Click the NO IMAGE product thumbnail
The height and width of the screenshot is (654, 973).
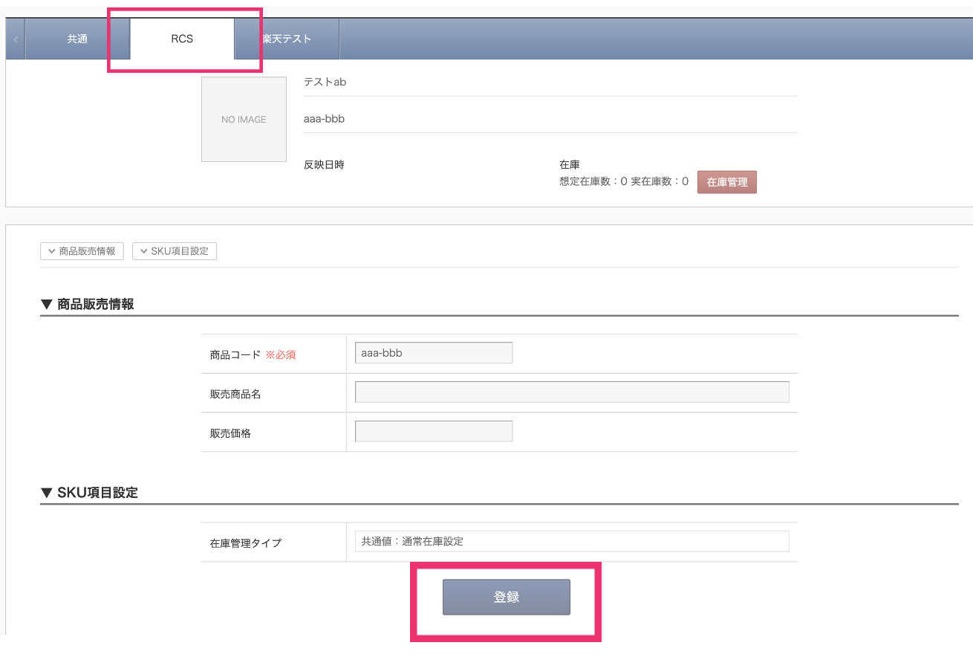(244, 119)
